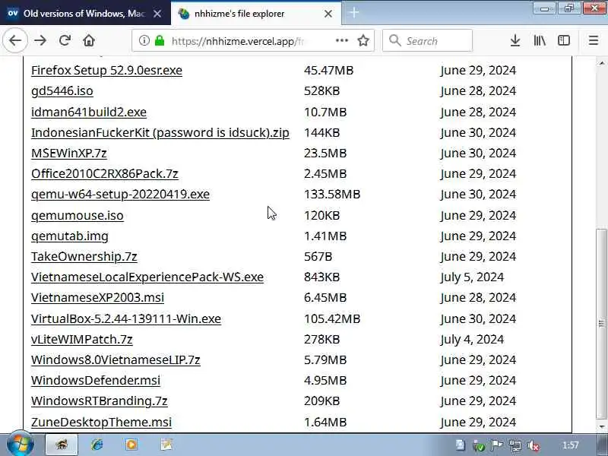Viewport: 608px width, 456px height.
Task: Open qemumouse.iso link
Action: (78, 215)
